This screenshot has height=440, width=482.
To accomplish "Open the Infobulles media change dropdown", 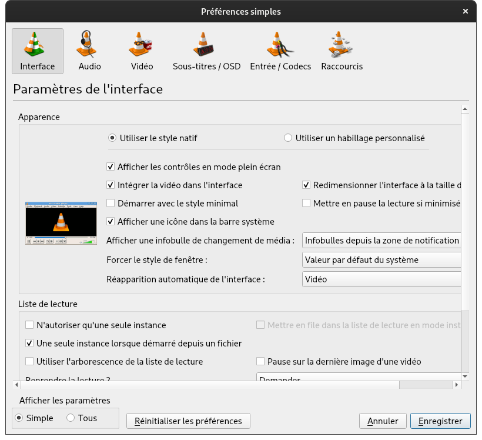I will (381, 240).
